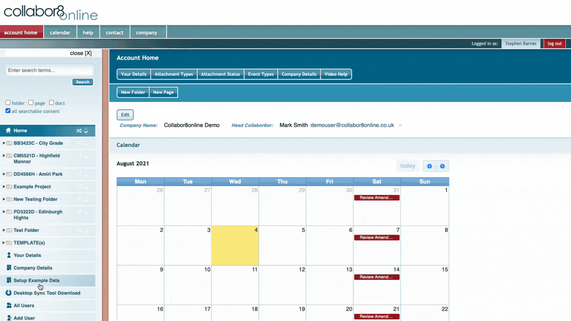Click the Stephen Barnes user name
Screen dimensions: 571x321
pyautogui.click(x=521, y=44)
